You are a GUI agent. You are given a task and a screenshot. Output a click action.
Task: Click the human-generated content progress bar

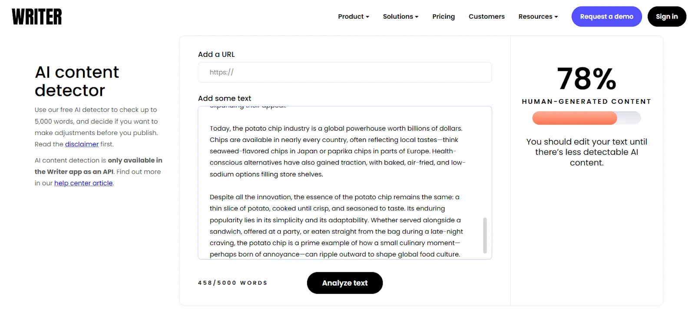pos(586,118)
